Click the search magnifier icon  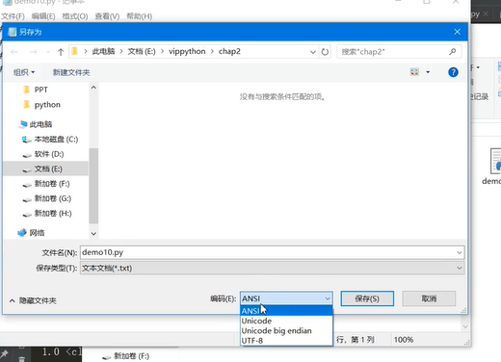click(453, 52)
